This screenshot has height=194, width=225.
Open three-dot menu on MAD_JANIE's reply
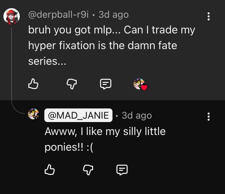coord(209,117)
